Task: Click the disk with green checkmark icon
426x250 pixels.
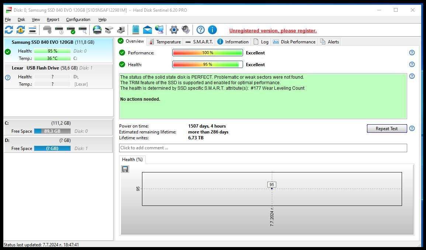Action: 71,30
